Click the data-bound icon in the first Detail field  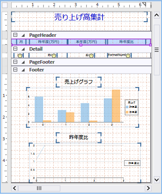coord(20,55)
